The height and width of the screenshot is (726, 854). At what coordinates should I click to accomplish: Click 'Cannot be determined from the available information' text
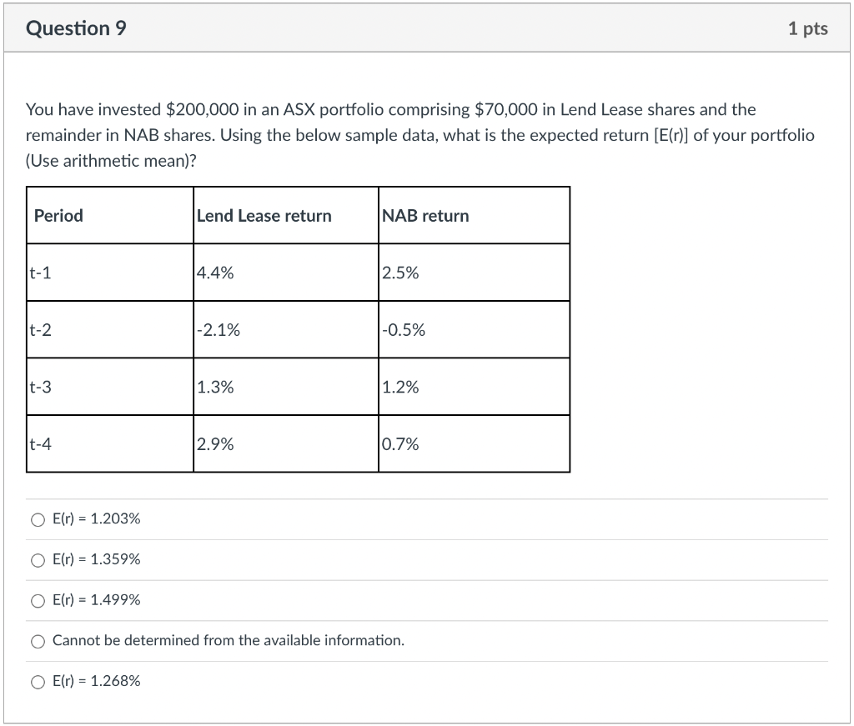pyautogui.click(x=228, y=641)
